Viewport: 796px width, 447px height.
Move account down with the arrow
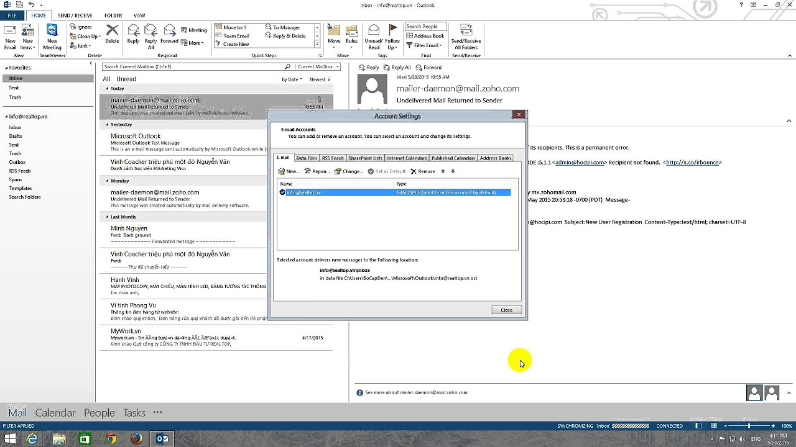coord(453,171)
